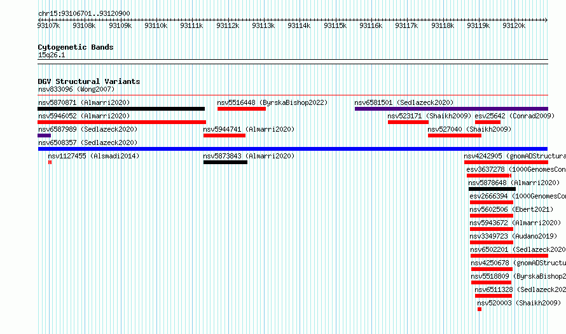Click the red nsv5518809 variant bar
This screenshot has width=566, height=334.
492,282
